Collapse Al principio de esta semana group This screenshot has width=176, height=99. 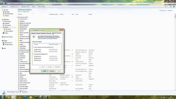pos(34,47)
